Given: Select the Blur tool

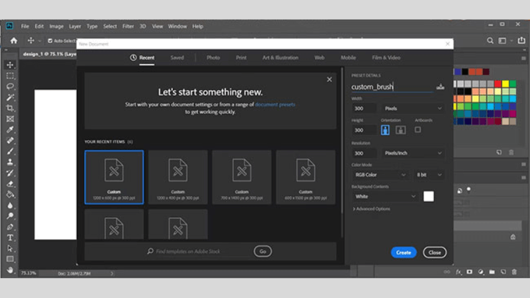Looking at the screenshot, I should pos(10,205).
